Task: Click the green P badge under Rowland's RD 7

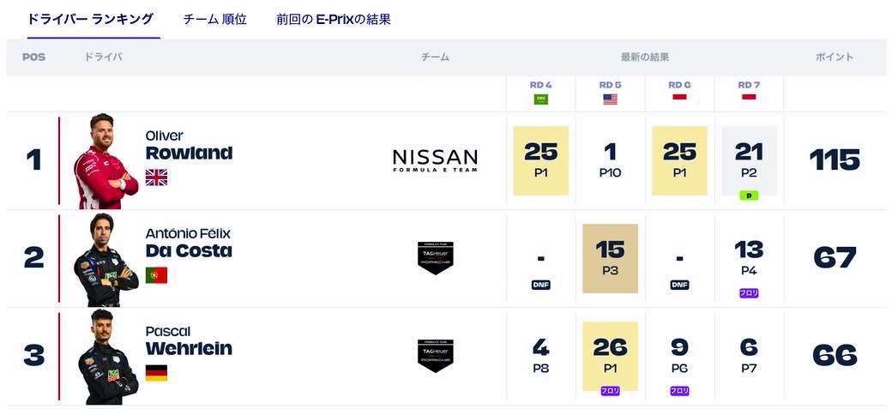Action: point(749,195)
